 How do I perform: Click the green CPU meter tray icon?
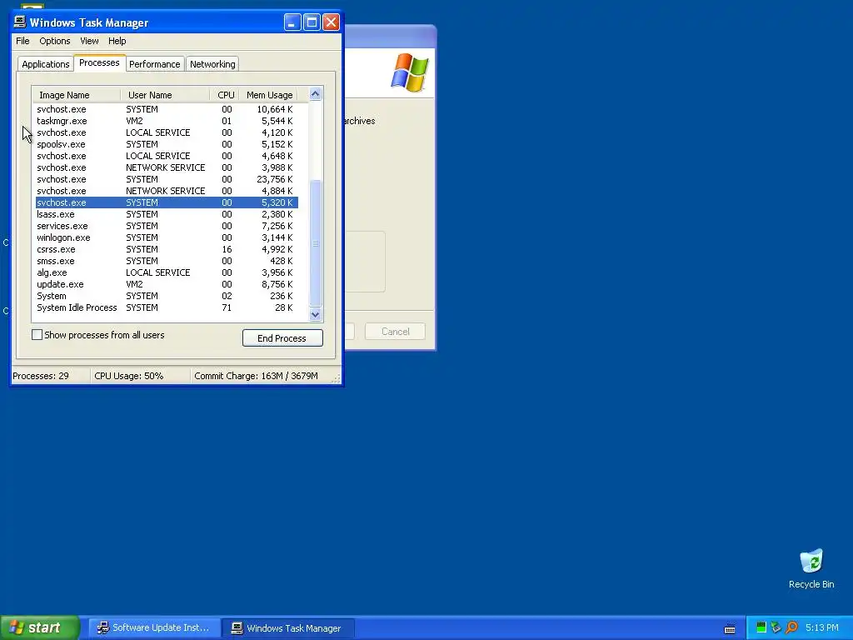point(761,627)
